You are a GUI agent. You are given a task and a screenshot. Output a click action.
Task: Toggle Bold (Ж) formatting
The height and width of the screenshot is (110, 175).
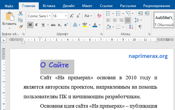click(30, 25)
